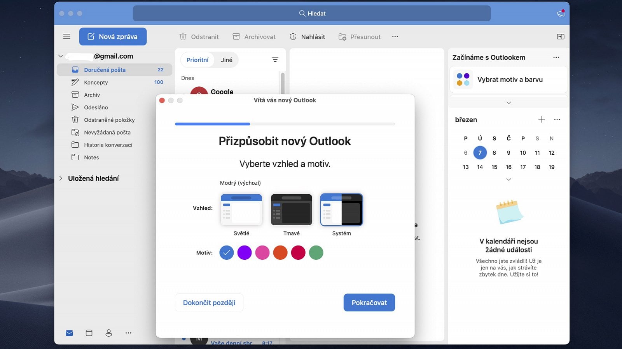The image size is (622, 349).
Task: Click the setup progress bar
Action: 285,124
